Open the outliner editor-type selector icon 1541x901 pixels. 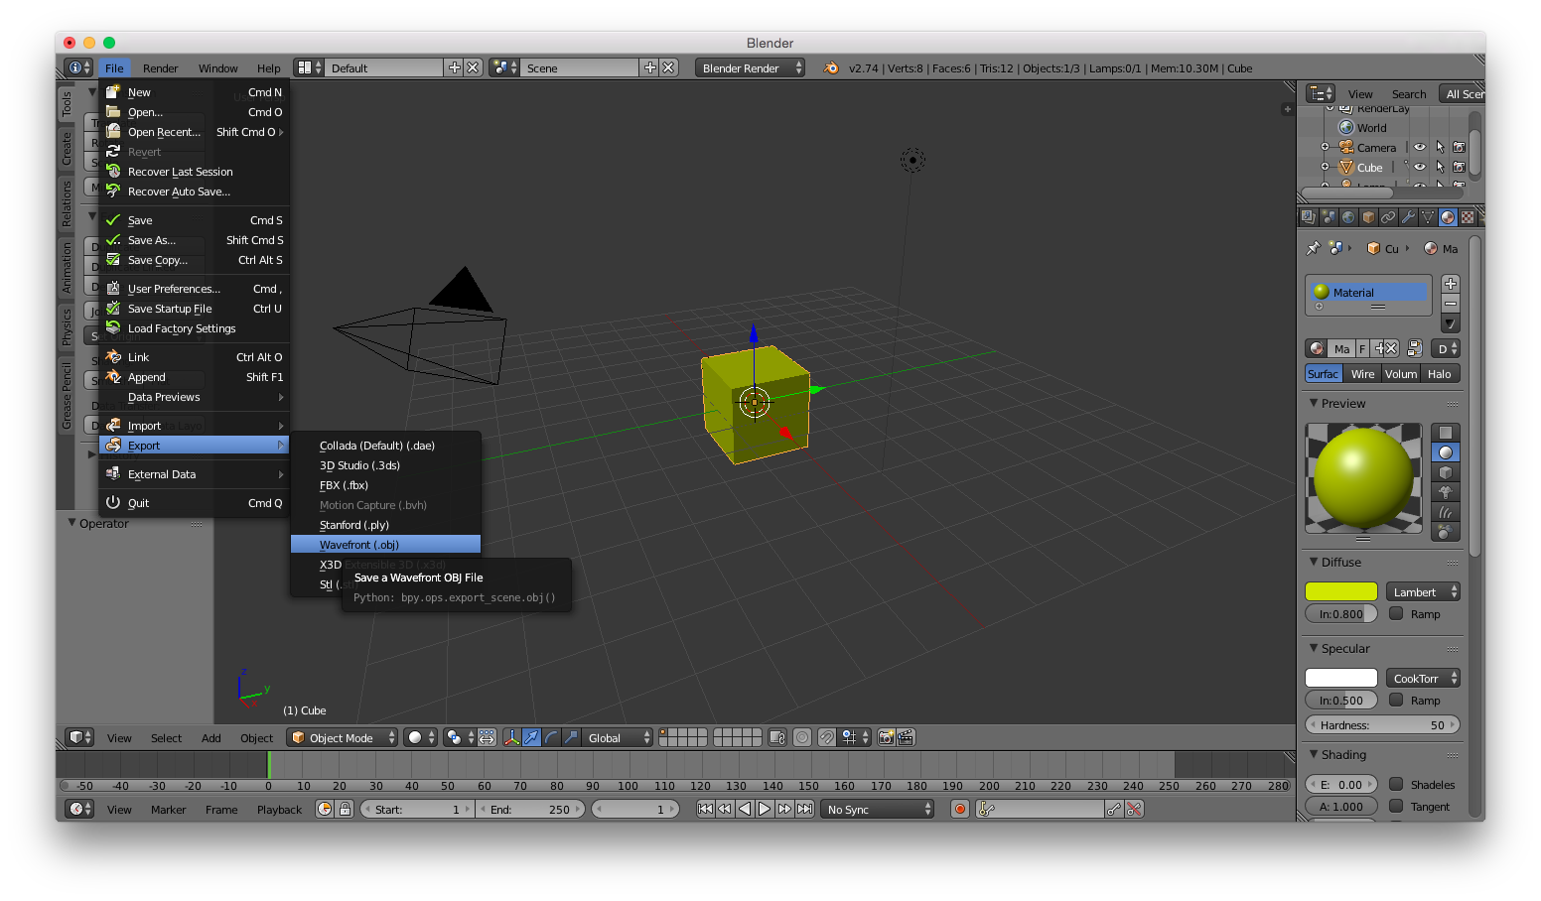click(x=1320, y=93)
